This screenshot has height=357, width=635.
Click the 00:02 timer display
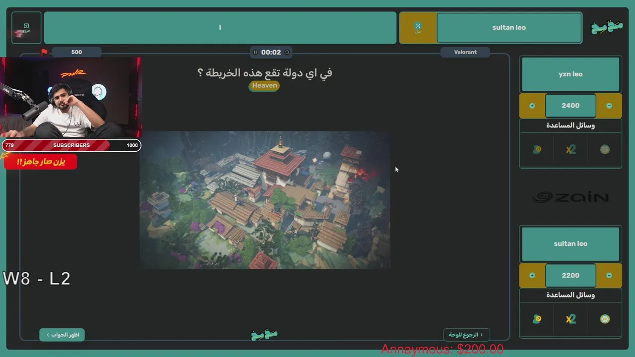(x=271, y=52)
